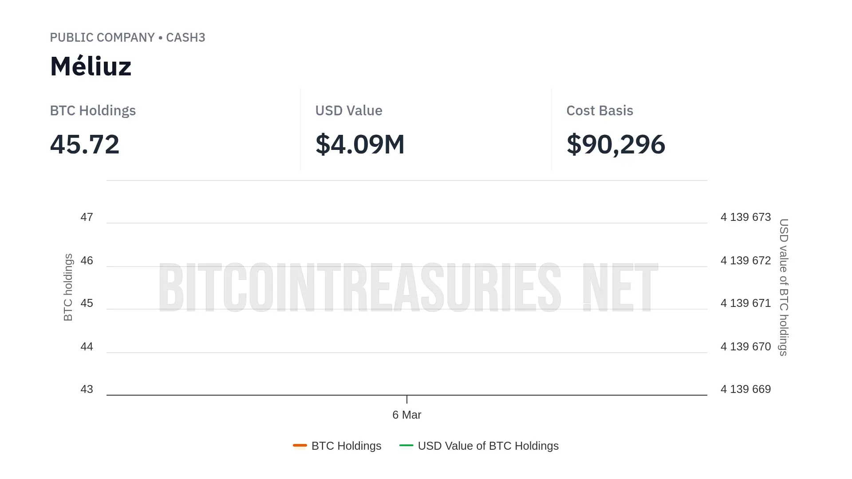Click the USD value of BTC holdings axis title
The image size is (852, 479).
click(784, 287)
